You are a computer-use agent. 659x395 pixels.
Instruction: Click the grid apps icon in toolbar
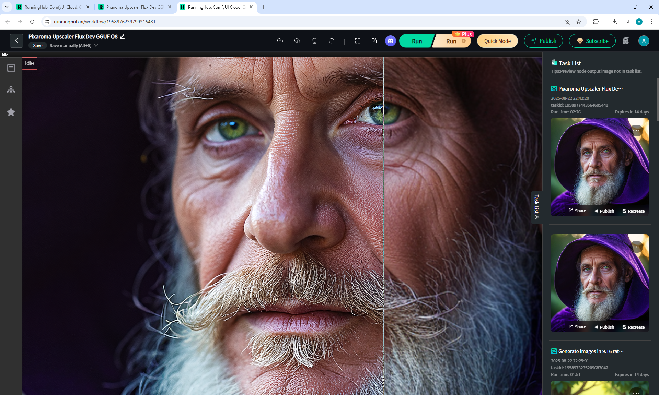pyautogui.click(x=358, y=41)
